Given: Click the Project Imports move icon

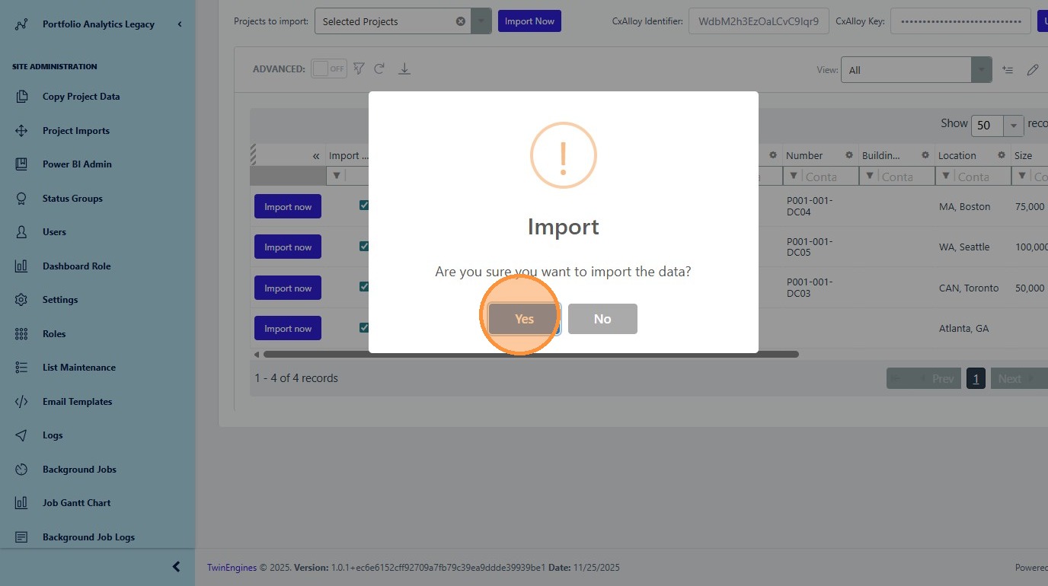Looking at the screenshot, I should pyautogui.click(x=21, y=131).
